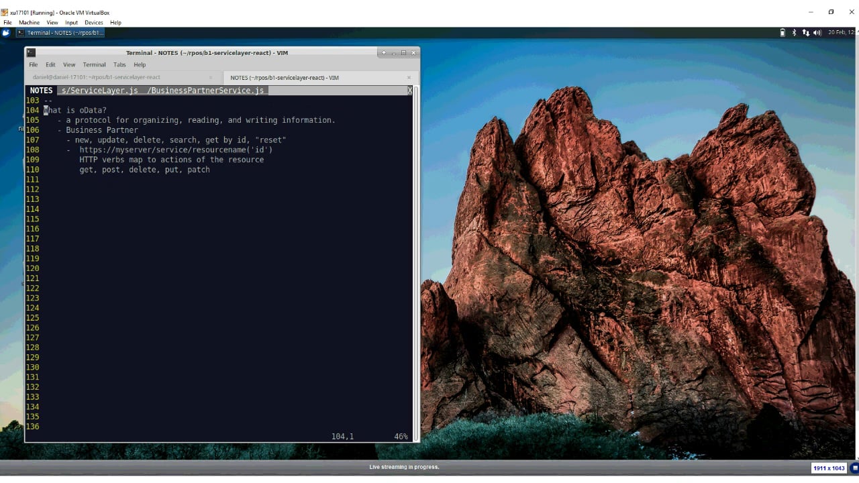Click line number 120 in Vim
This screenshot has width=859, height=483.
(x=32, y=268)
